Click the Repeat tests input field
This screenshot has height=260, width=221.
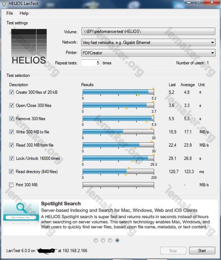point(90,63)
